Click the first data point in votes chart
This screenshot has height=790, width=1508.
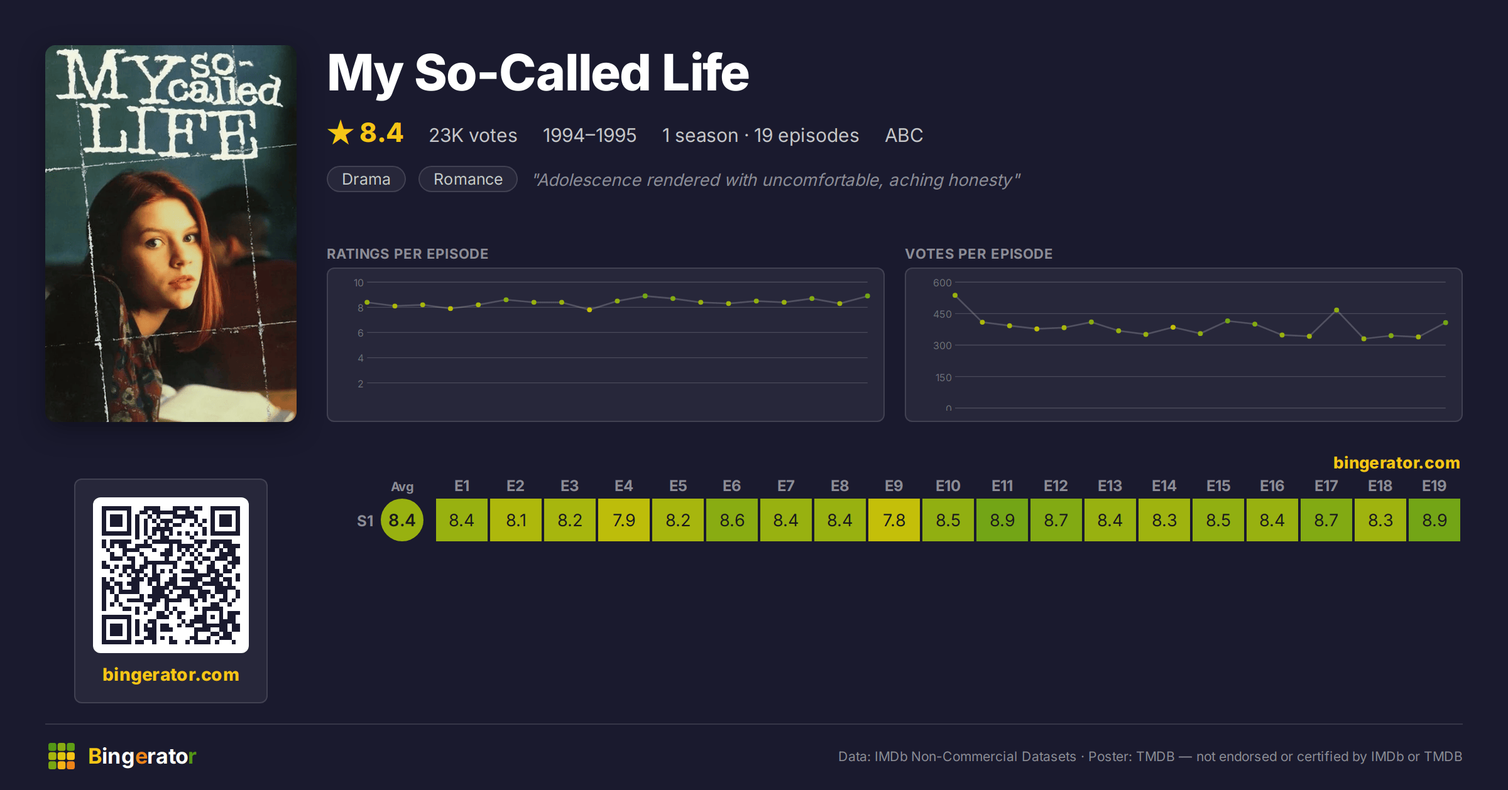click(955, 295)
